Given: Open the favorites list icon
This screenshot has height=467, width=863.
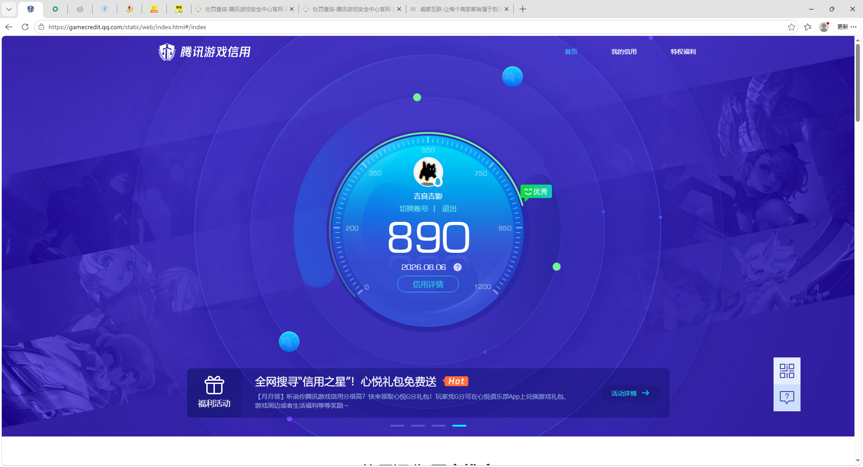Looking at the screenshot, I should point(808,27).
